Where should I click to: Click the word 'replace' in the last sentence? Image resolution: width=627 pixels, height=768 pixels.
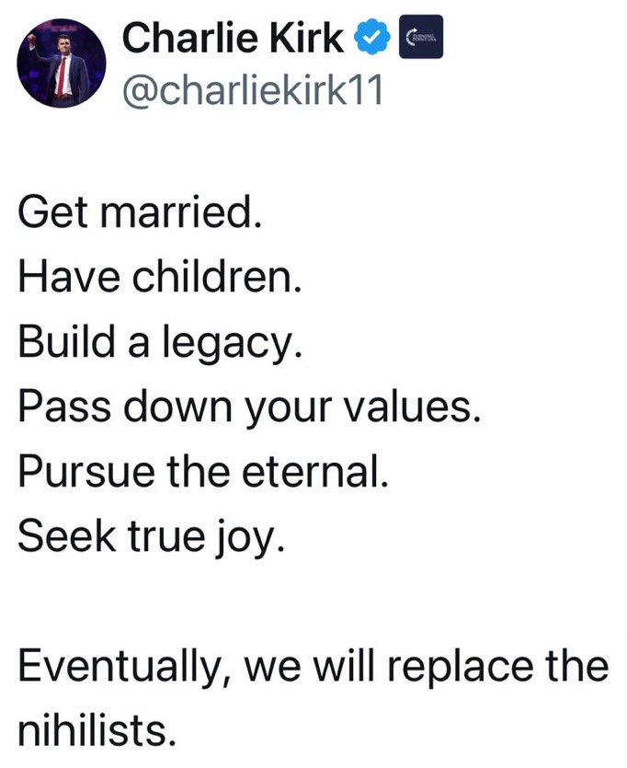(460, 667)
